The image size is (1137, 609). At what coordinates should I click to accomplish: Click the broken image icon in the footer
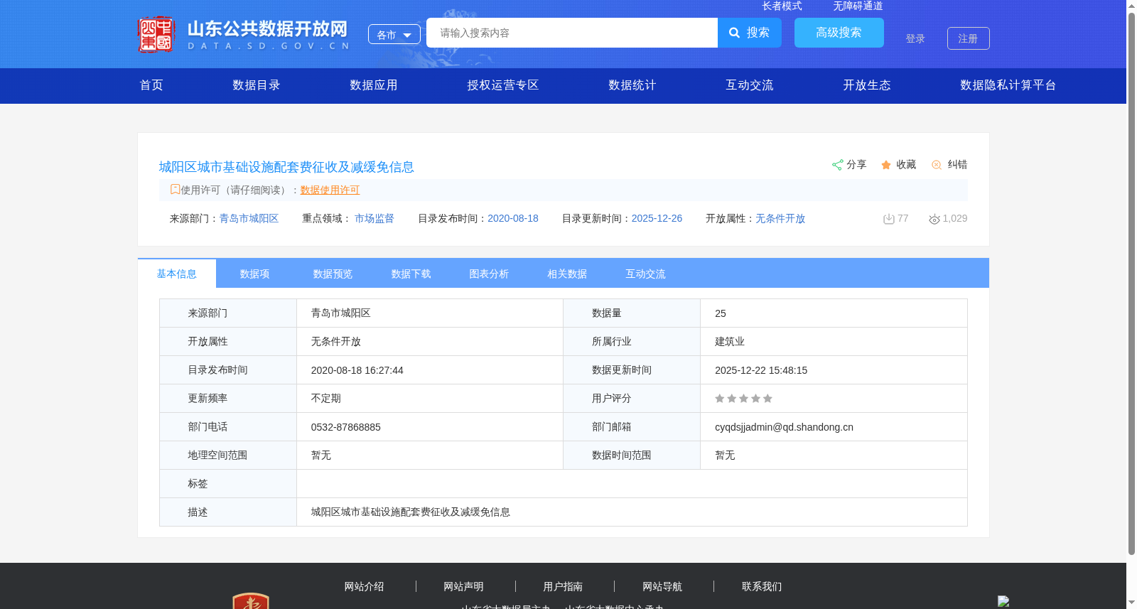tap(1003, 601)
